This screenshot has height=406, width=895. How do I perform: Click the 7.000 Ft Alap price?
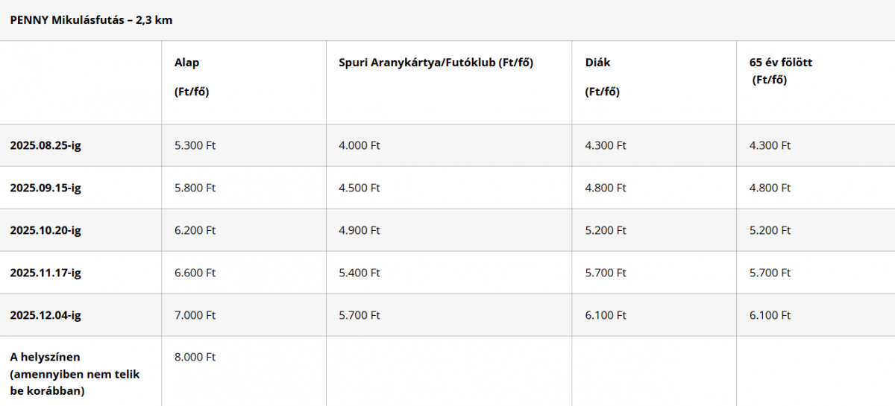click(195, 315)
